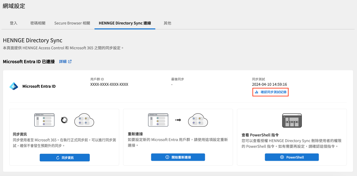Click the Microsoft Entra ID 已連接 heading
The width and height of the screenshot is (357, 176).
(x=29, y=62)
